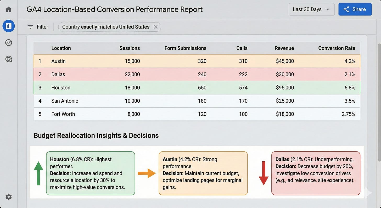Image resolution: width=381 pixels, height=208 pixels.
Task: Open Settings via the gear icon
Action: [x=9, y=197]
